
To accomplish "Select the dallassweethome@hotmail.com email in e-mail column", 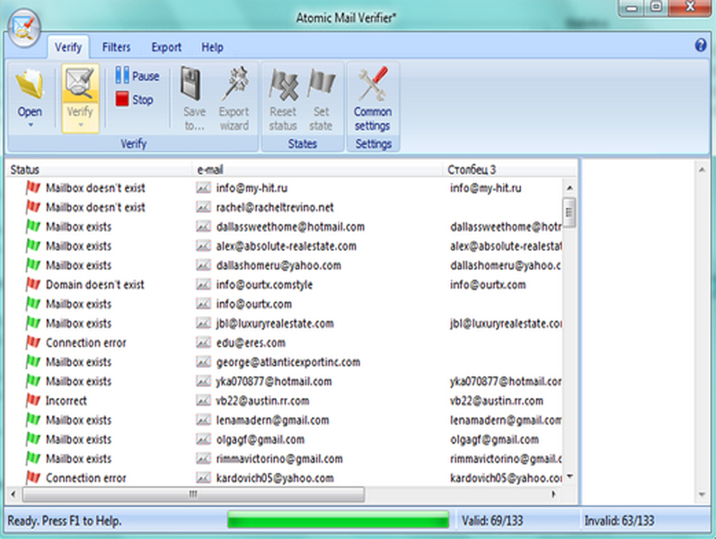I will click(x=290, y=226).
